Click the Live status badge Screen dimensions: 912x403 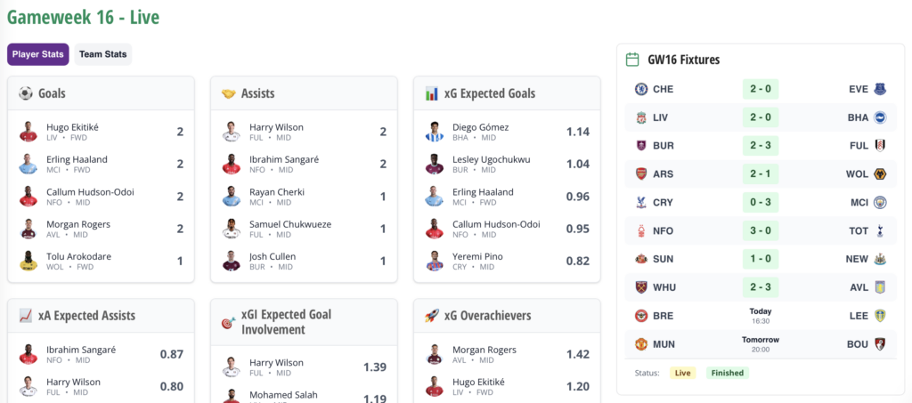(x=682, y=373)
